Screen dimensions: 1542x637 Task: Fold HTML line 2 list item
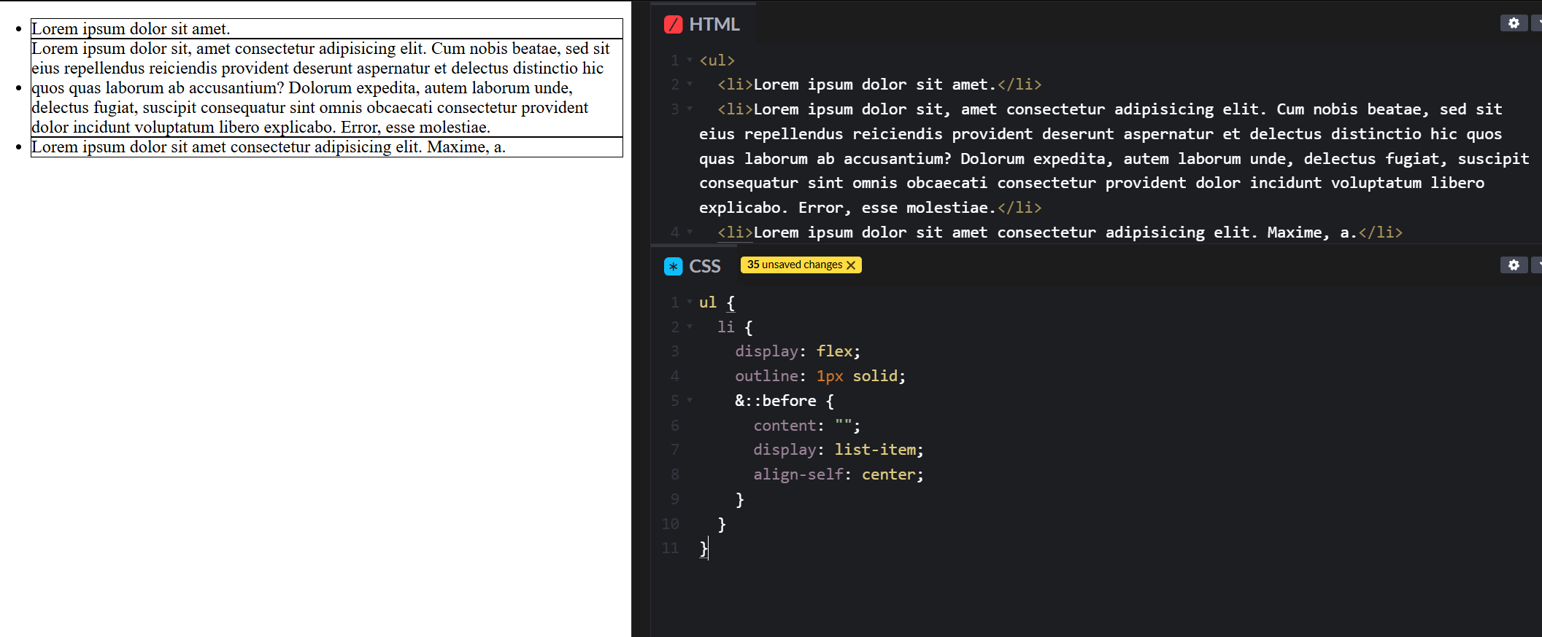(690, 85)
